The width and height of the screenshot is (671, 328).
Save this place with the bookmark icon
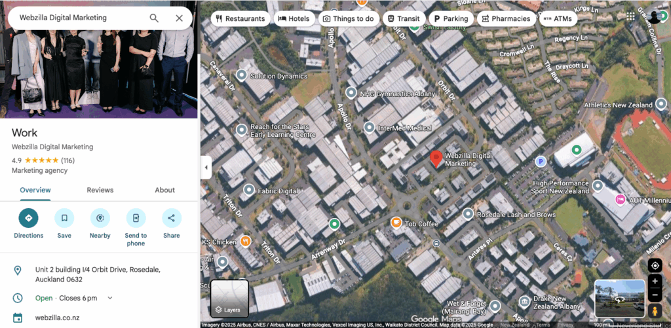[x=64, y=218]
